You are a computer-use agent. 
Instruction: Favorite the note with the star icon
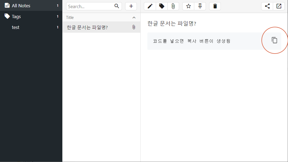[x=188, y=6]
